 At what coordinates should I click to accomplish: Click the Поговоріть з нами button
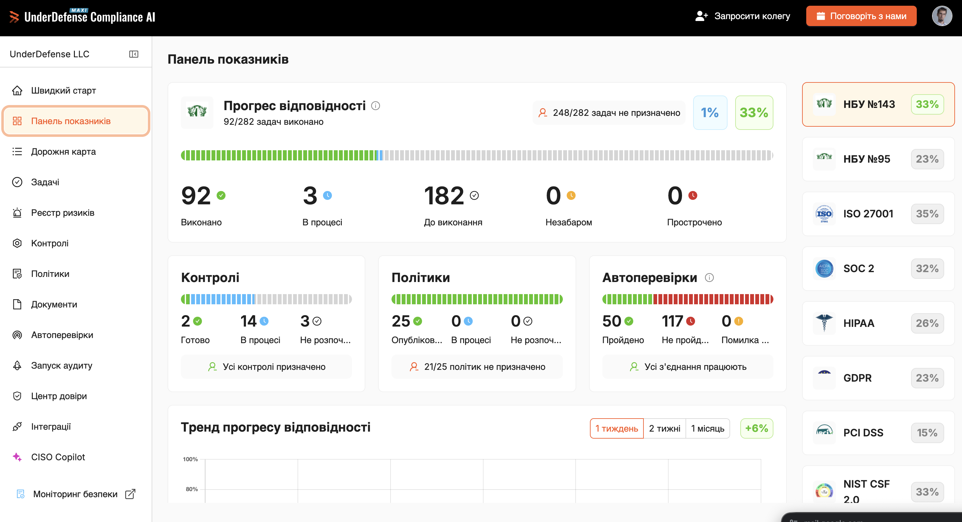[x=861, y=16]
